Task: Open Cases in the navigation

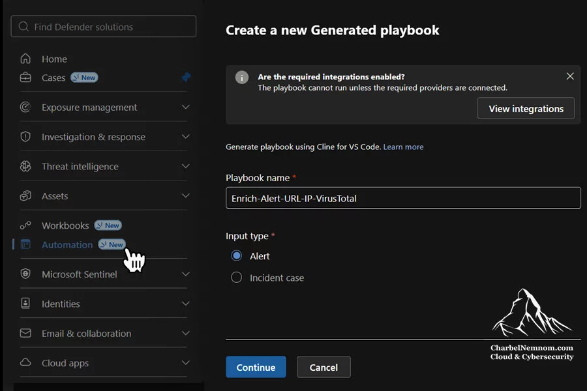Action: pyautogui.click(x=53, y=78)
